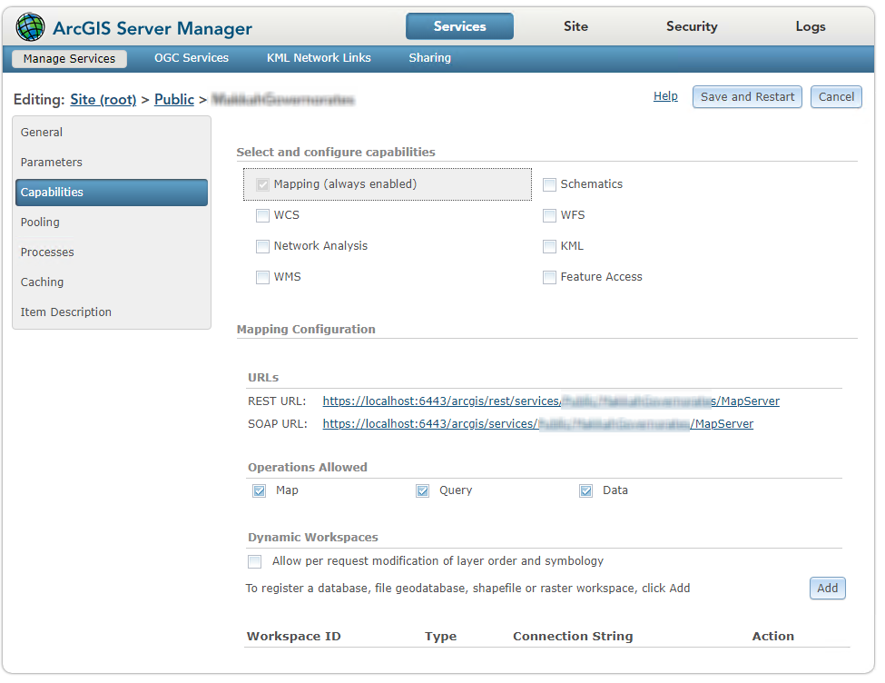Go to the Logs tab

811,26
